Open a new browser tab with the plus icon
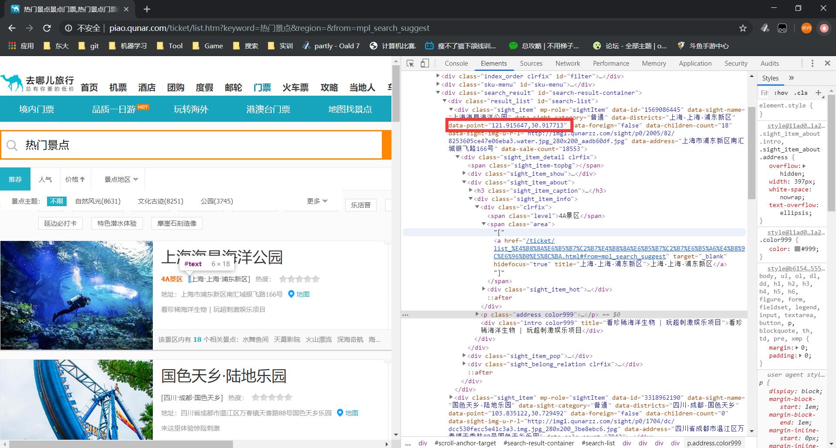This screenshot has height=448, width=836. [x=147, y=9]
